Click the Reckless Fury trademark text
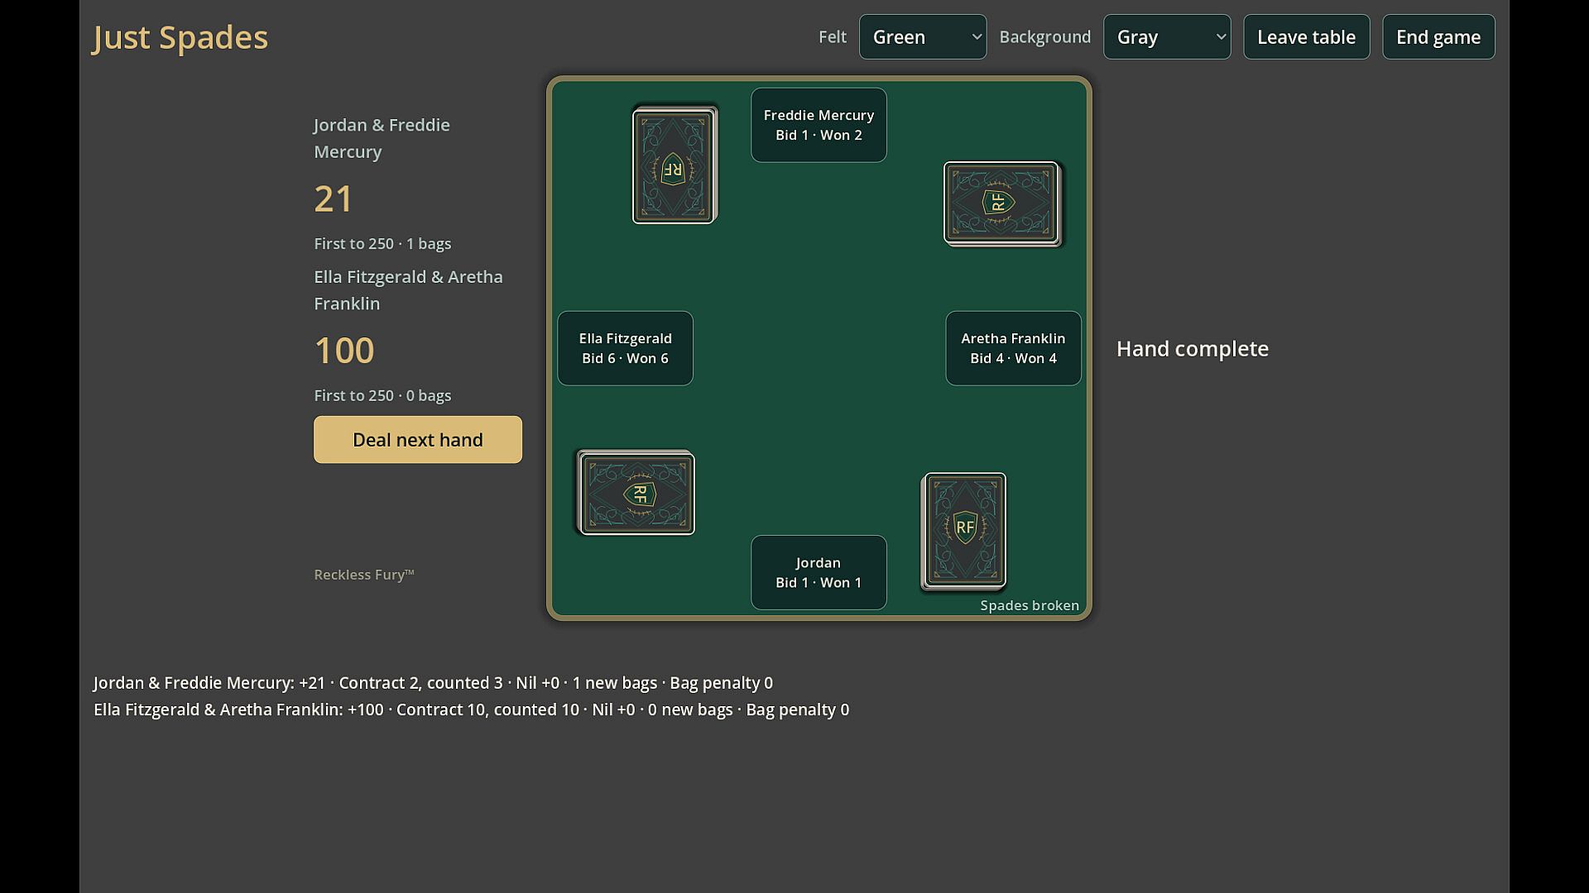The image size is (1589, 893). click(x=364, y=575)
